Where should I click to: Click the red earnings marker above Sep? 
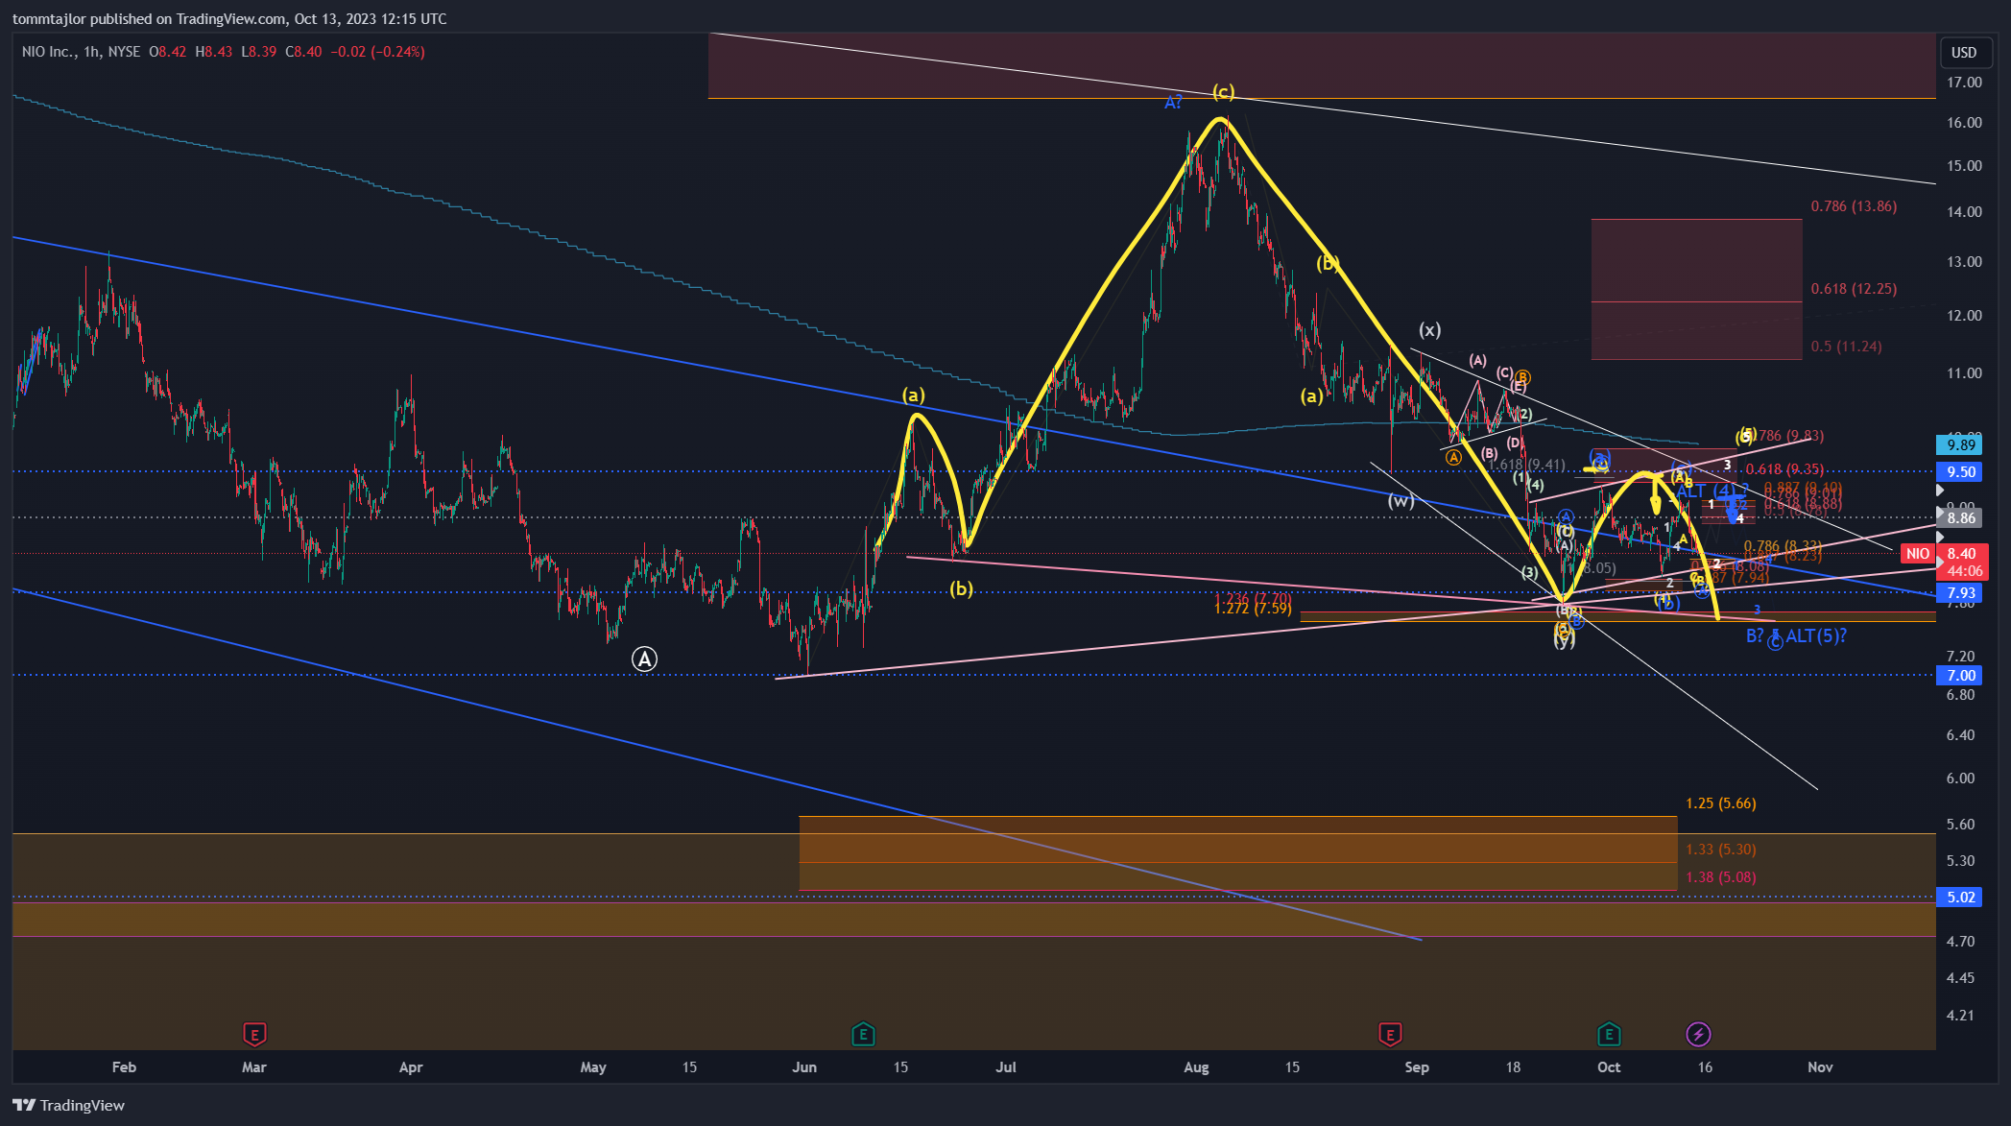1390,1035
